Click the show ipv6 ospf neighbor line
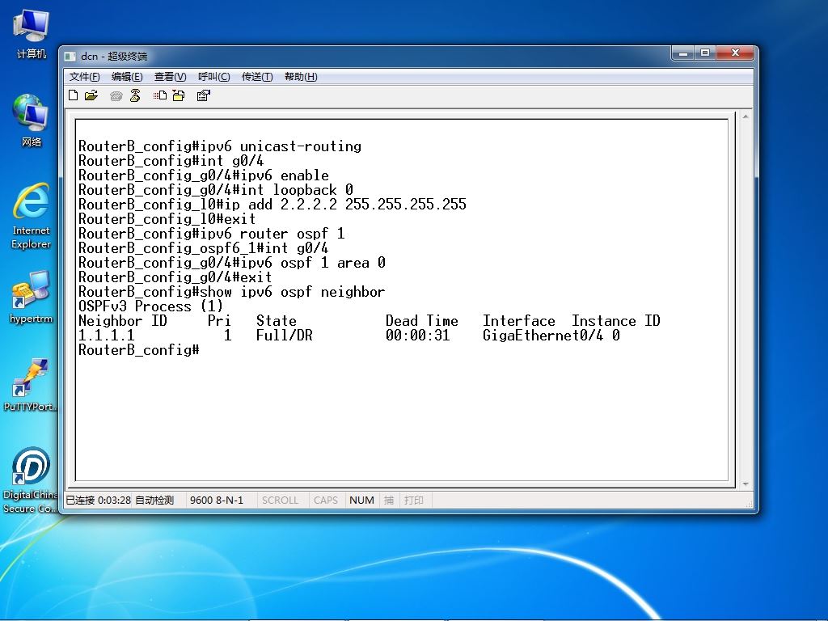This screenshot has width=828, height=621. click(232, 291)
